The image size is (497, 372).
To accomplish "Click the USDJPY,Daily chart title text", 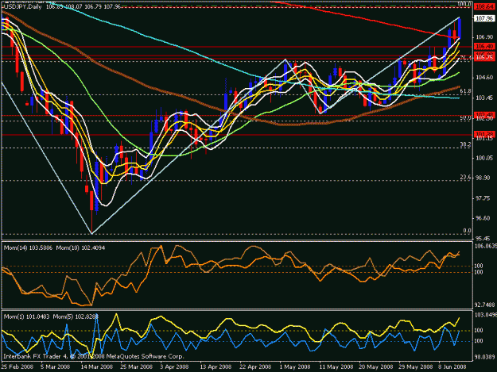I will tap(21, 6).
